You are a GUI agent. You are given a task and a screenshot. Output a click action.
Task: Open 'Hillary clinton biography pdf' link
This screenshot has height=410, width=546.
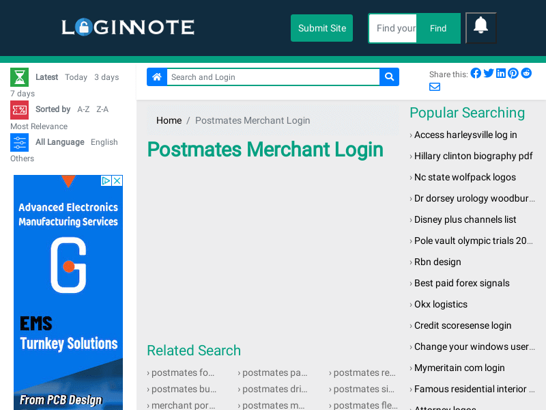coord(473,156)
